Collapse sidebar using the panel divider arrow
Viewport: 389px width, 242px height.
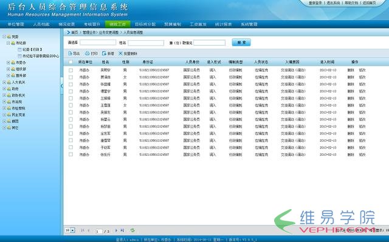click(x=62, y=86)
